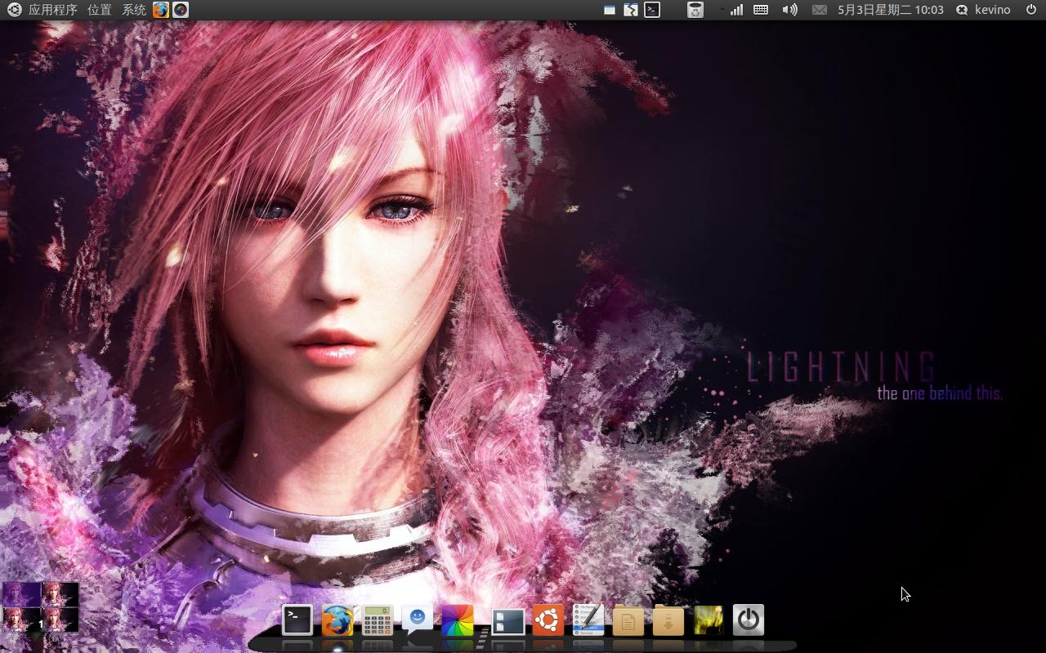Click the orange Ubuntu logo dock icon
The width and height of the screenshot is (1046, 653).
(x=548, y=620)
